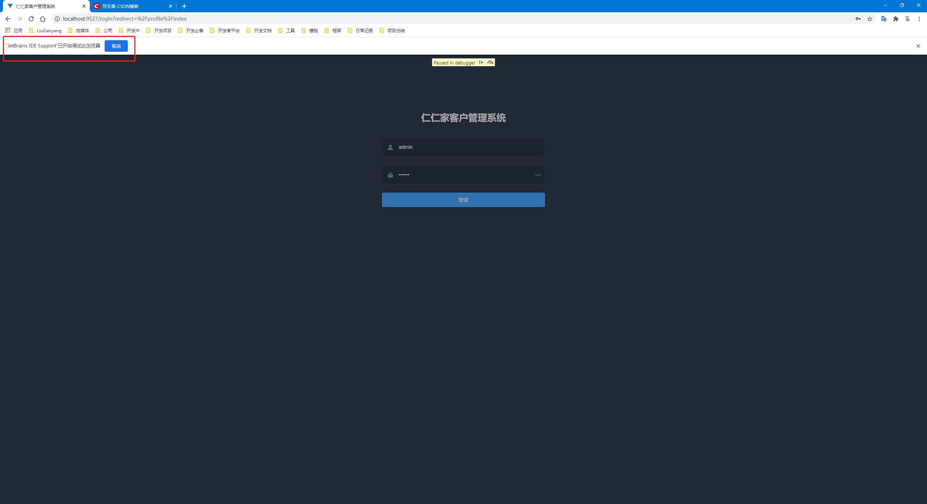This screenshot has height=504, width=927.
Task: Dismiss the debugging infobar with X
Action: pyautogui.click(x=918, y=46)
